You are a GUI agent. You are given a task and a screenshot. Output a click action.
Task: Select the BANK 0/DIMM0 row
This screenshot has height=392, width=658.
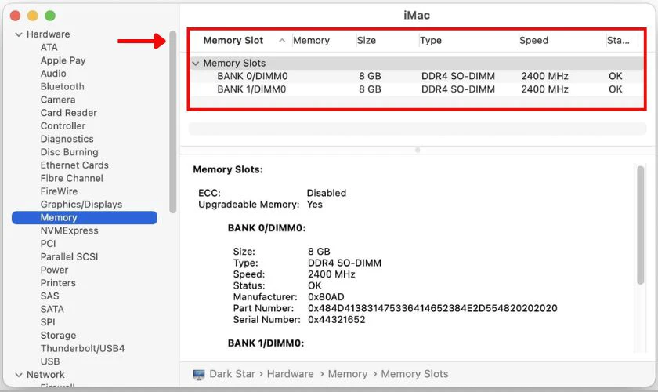(x=251, y=77)
